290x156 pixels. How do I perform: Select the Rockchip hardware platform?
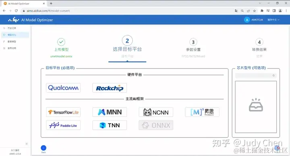110,88
